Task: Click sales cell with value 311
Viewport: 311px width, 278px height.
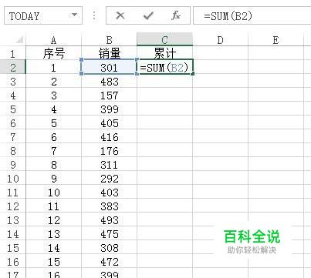Action: (x=109, y=165)
